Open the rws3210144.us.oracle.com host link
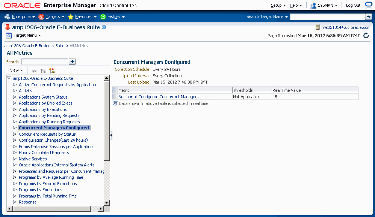The image size is (375, 217). [x=346, y=27]
